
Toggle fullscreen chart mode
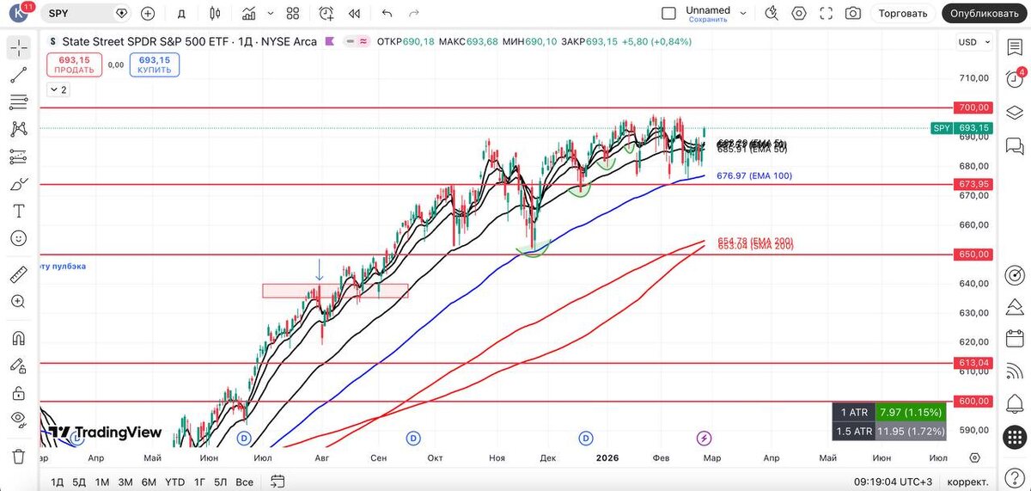[827, 14]
